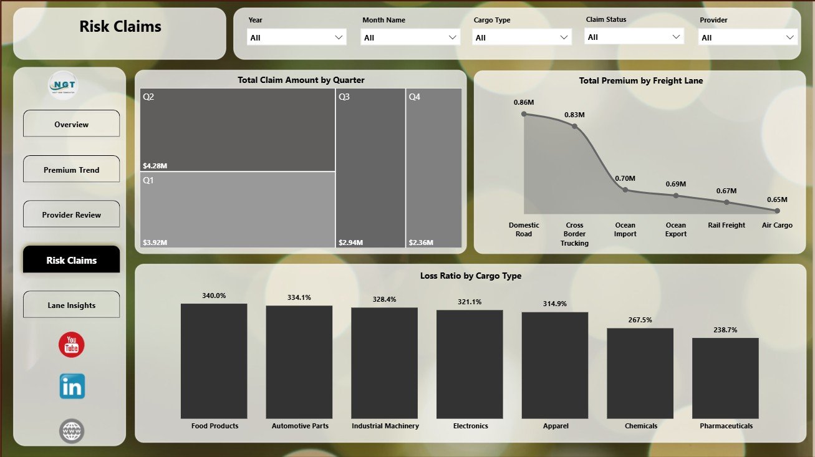Click the Food Products axis label
This screenshot has width=815, height=457.
coord(215,426)
